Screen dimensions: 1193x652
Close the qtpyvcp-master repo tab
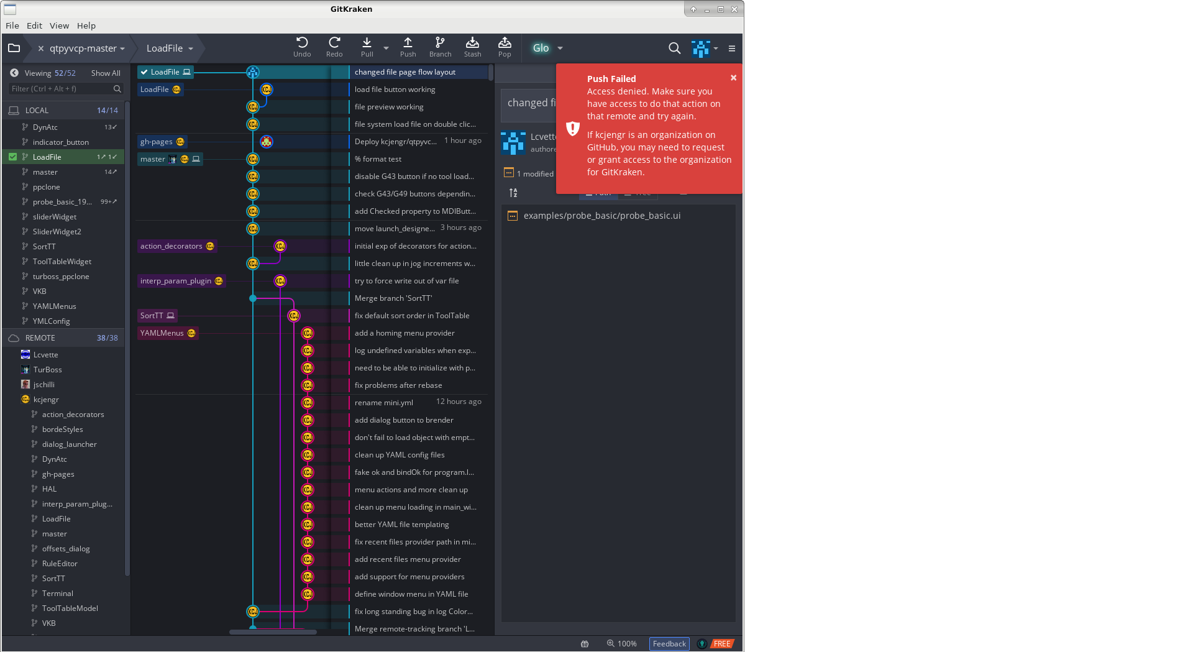tap(41, 48)
